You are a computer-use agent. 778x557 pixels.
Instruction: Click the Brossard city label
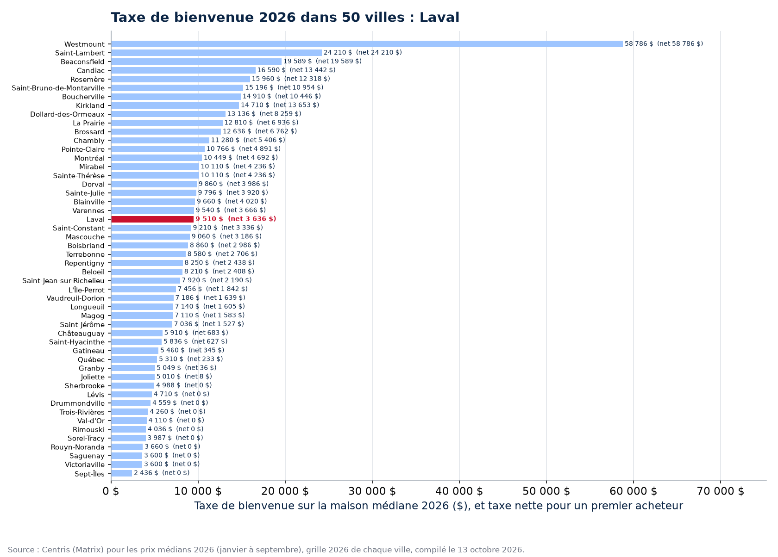click(x=89, y=132)
